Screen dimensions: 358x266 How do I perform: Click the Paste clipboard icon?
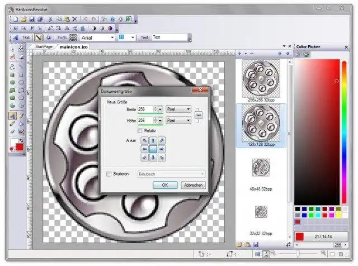tap(67, 20)
